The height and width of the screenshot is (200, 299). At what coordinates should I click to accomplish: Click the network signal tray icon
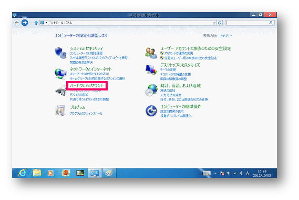(x=234, y=174)
